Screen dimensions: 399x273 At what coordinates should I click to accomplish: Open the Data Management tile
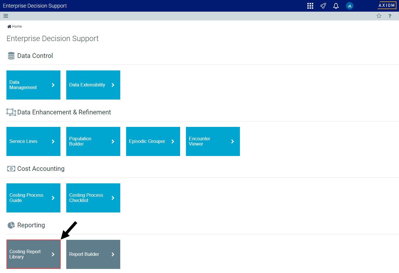click(33, 85)
